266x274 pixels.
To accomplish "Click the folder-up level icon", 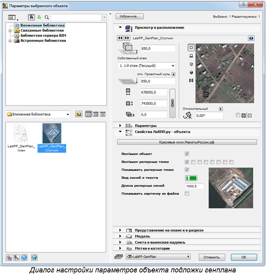I will [79, 114].
